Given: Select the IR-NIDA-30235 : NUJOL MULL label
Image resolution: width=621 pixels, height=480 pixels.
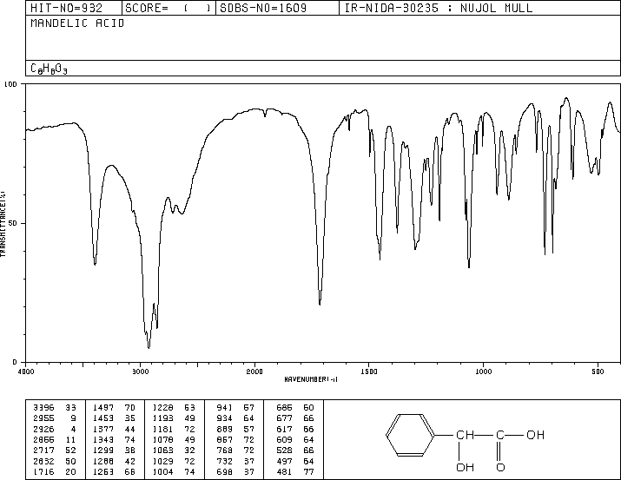Looking at the screenshot, I should 439,8.
